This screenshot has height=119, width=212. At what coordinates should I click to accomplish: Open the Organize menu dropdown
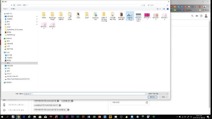coord(5,9)
